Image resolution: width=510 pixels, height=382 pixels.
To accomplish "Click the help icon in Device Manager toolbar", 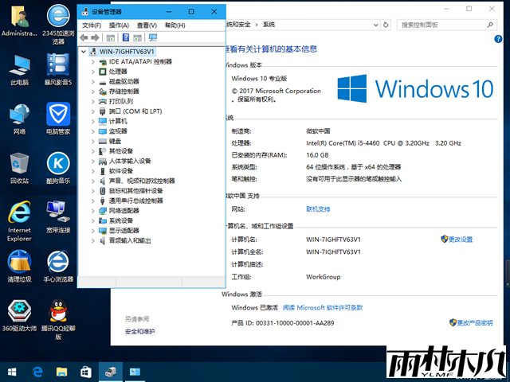I will [126, 37].
